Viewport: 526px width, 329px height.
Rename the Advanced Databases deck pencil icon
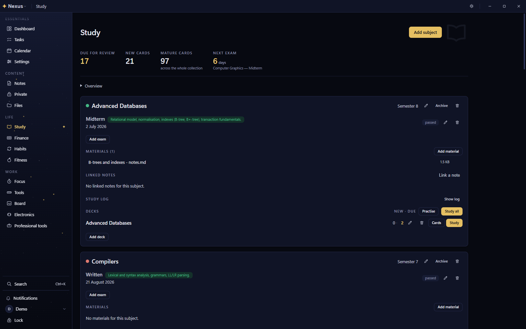[x=410, y=223]
